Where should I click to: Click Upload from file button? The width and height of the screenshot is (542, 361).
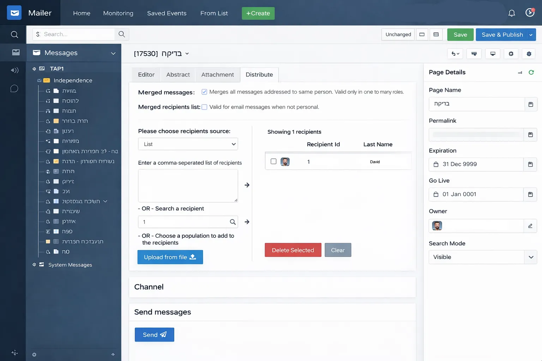(x=170, y=257)
